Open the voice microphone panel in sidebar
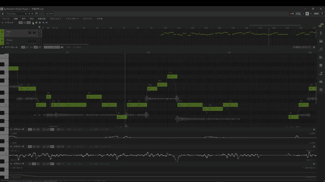 tap(321, 33)
